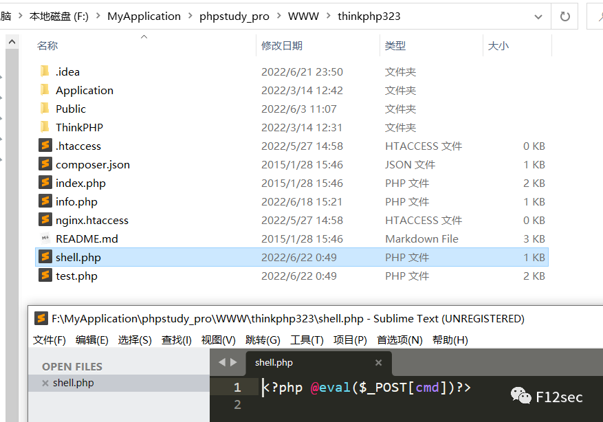Expand chevron after WWW breadcrumb
The height and width of the screenshot is (422, 603).
[329, 16]
